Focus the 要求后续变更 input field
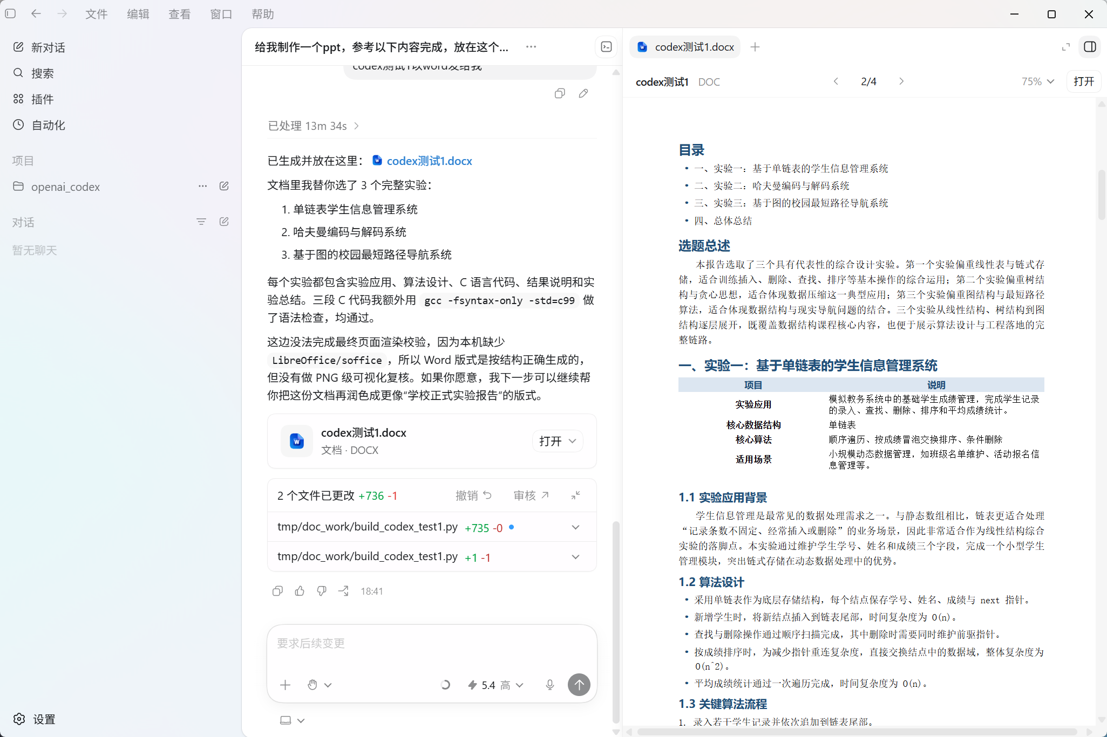Viewport: 1107px width, 737px height. (x=432, y=644)
